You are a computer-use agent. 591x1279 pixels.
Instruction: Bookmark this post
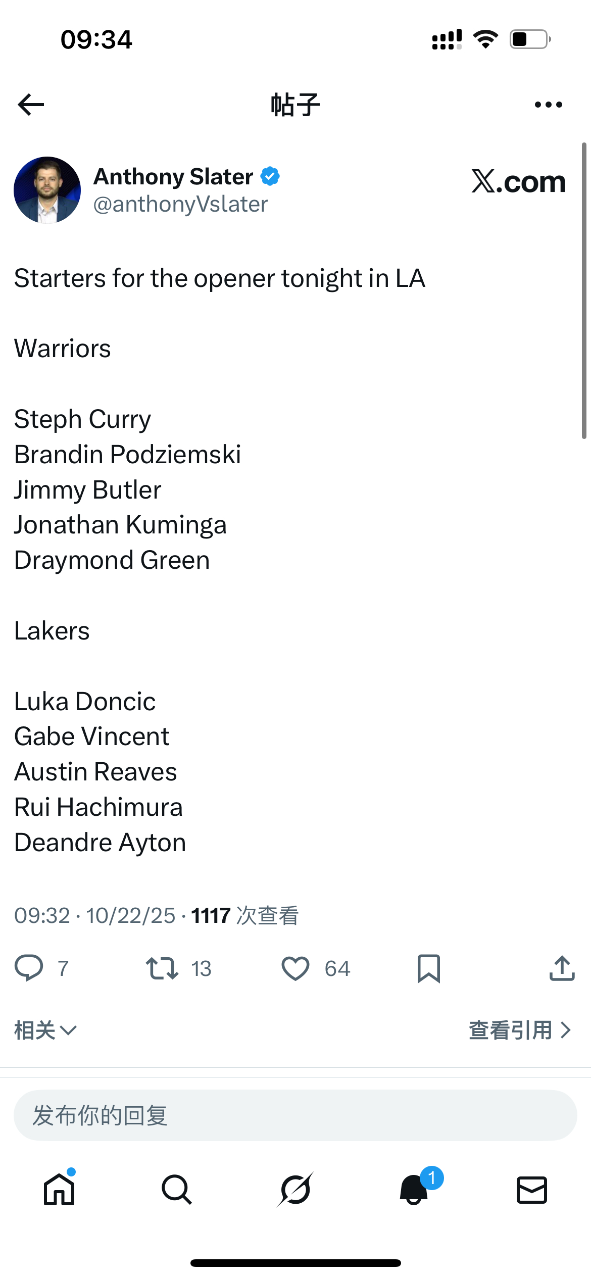pyautogui.click(x=429, y=968)
